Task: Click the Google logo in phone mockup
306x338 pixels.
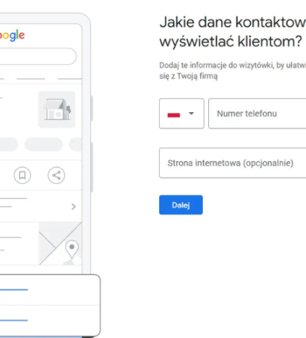Action: tap(12, 36)
